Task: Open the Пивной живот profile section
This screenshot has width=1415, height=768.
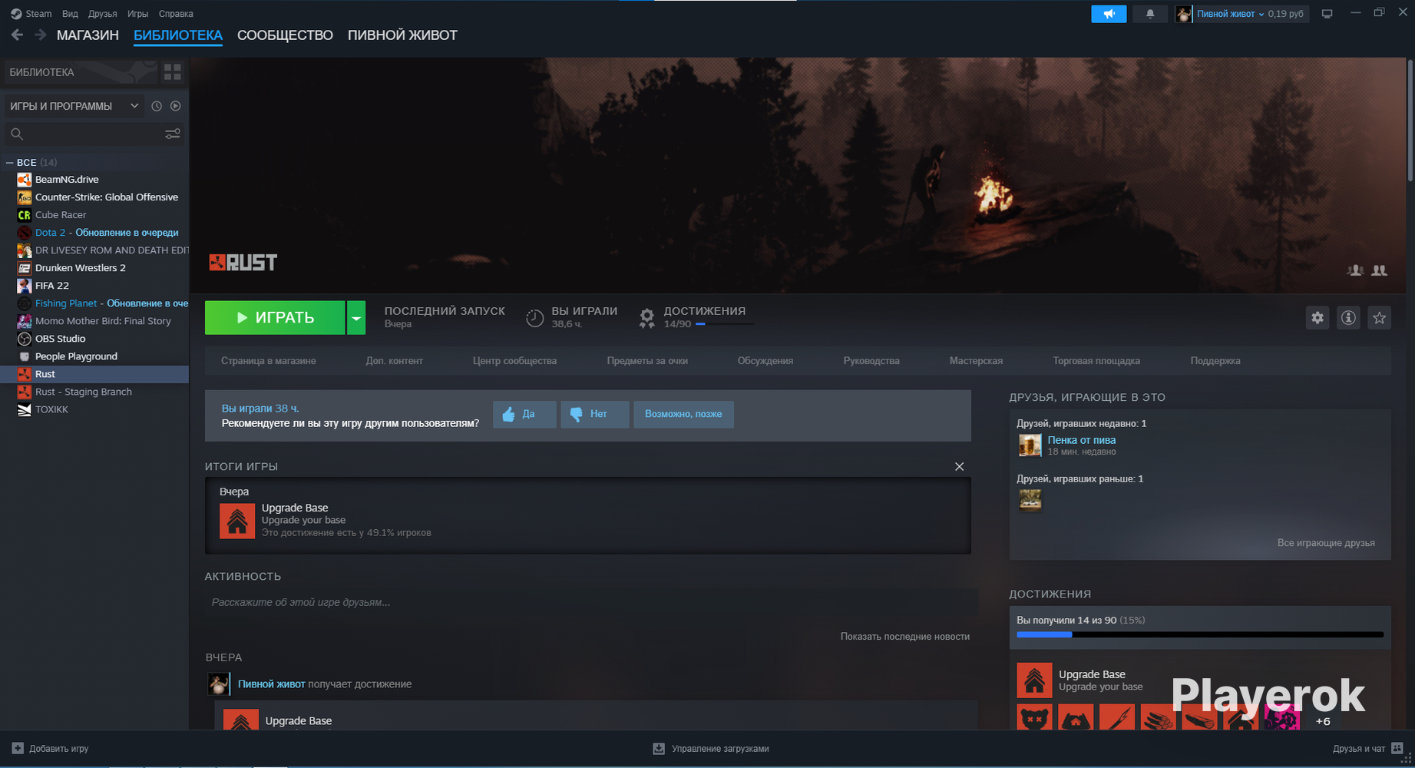Action: point(402,35)
